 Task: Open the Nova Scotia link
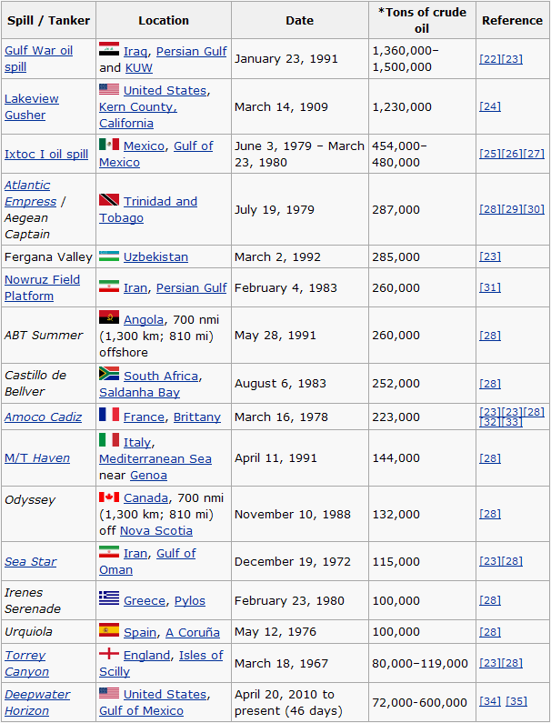tap(156, 531)
